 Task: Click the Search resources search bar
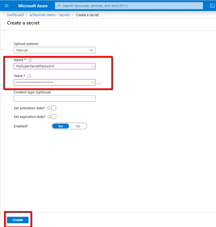[x=129, y=6]
